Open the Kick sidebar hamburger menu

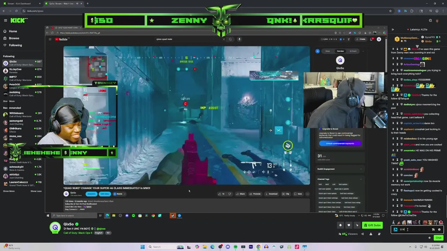click(5, 21)
